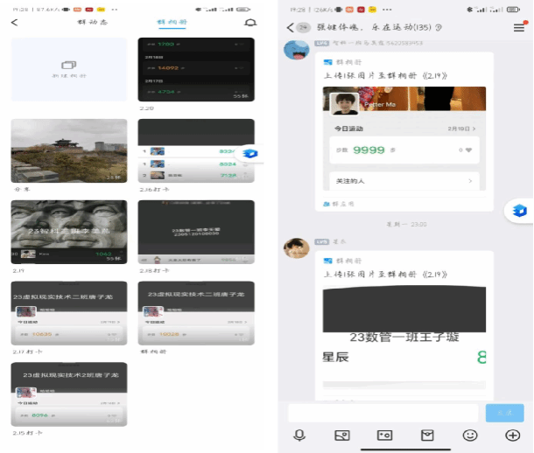Tap the red envelope icon in chat toolbar
This screenshot has width=534, height=453.
(x=427, y=435)
